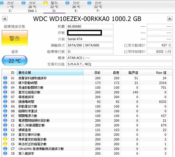Screen dimensions: 175x157
Task: Click the blue status icon for attribute 07
Action: click(5, 97)
